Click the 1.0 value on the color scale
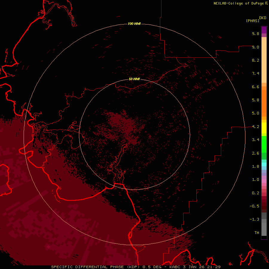This screenshot has height=269, width=269. tap(256, 180)
